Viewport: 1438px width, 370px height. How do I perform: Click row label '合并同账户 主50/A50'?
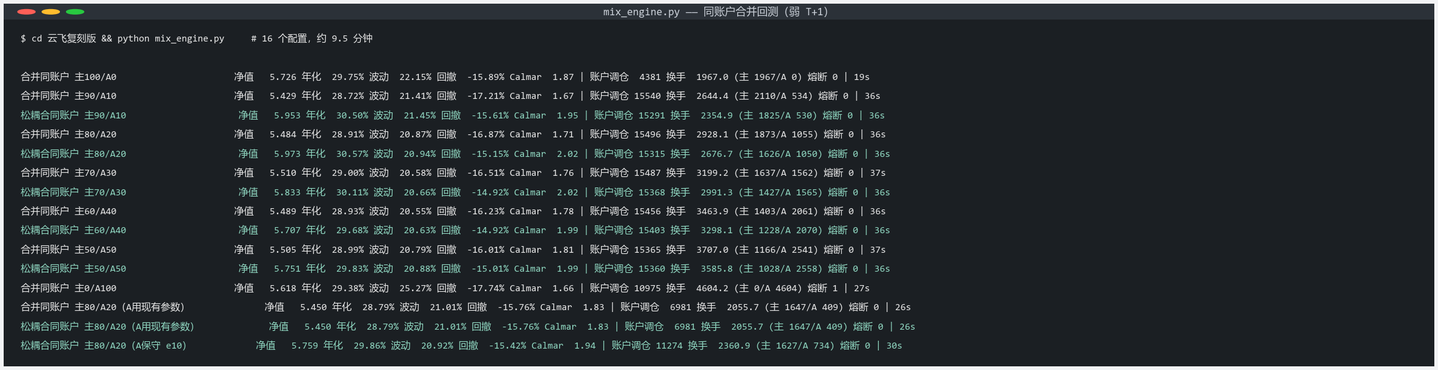click(68, 250)
